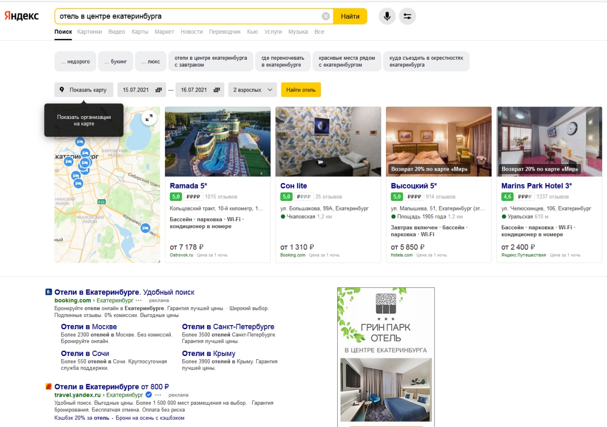Open the Отели в Сочи sitelink
The image size is (607, 427).
(85, 354)
